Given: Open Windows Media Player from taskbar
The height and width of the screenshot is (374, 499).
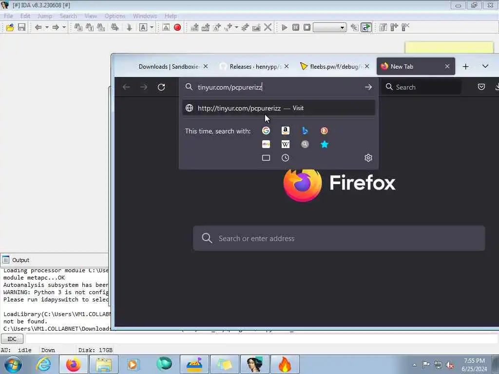Looking at the screenshot, I should 133,364.
